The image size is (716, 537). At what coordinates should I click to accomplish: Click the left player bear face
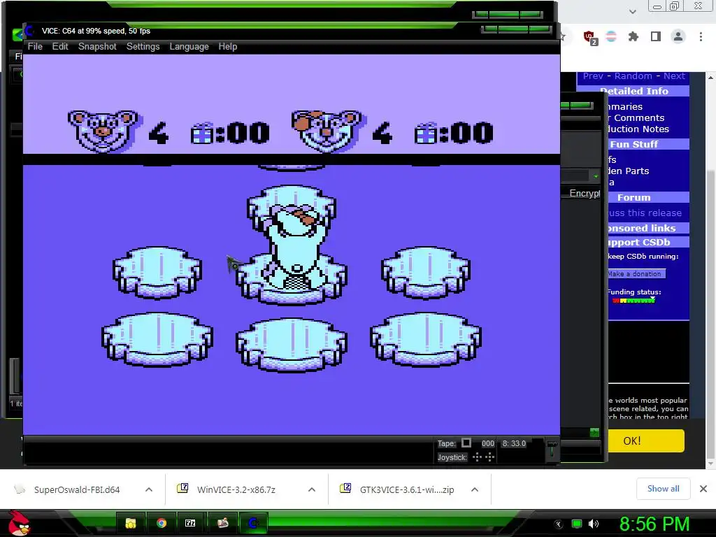tap(103, 131)
